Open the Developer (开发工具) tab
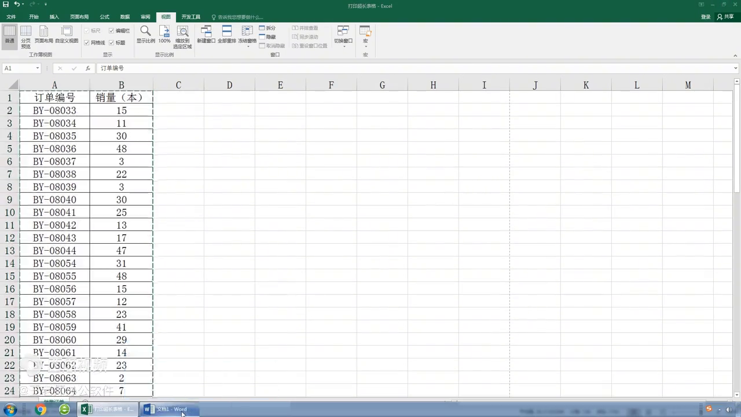This screenshot has width=741, height=417. 191,17
